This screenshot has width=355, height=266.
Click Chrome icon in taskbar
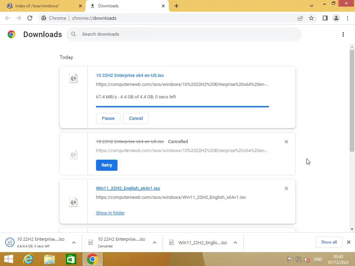tap(92, 259)
